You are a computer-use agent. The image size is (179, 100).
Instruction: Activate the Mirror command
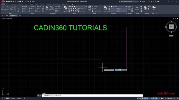[31, 9]
